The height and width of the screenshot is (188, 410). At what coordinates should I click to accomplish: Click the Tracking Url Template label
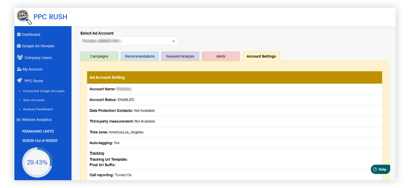click(x=109, y=159)
